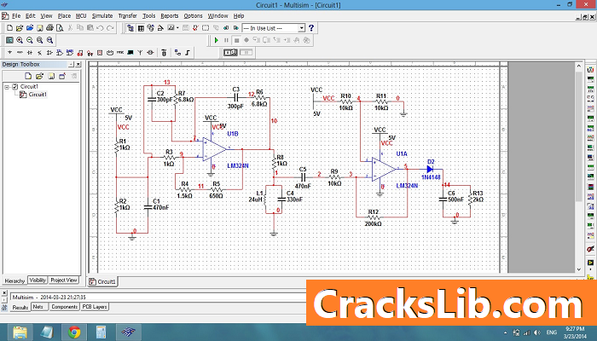Screen dimensions: 597x341
Task: Open the In Use List dropdown
Action: (301, 28)
